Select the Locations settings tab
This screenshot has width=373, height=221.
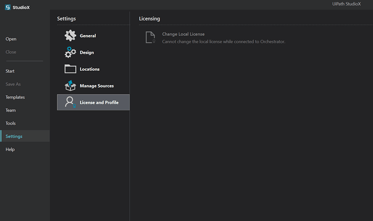click(x=90, y=69)
